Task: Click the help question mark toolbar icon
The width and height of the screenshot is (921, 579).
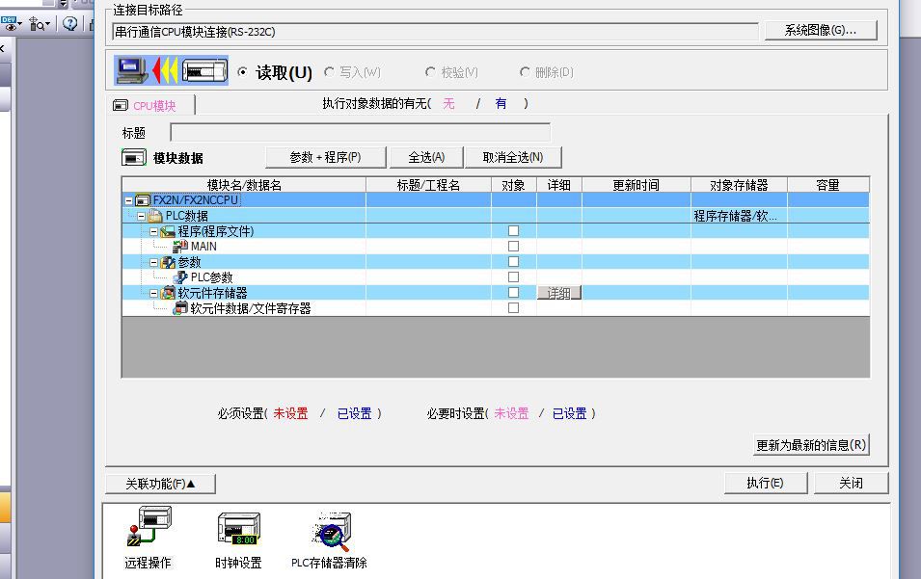Action: [69, 24]
